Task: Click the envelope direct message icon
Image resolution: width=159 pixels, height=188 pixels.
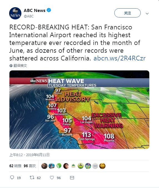Action: click(72, 178)
